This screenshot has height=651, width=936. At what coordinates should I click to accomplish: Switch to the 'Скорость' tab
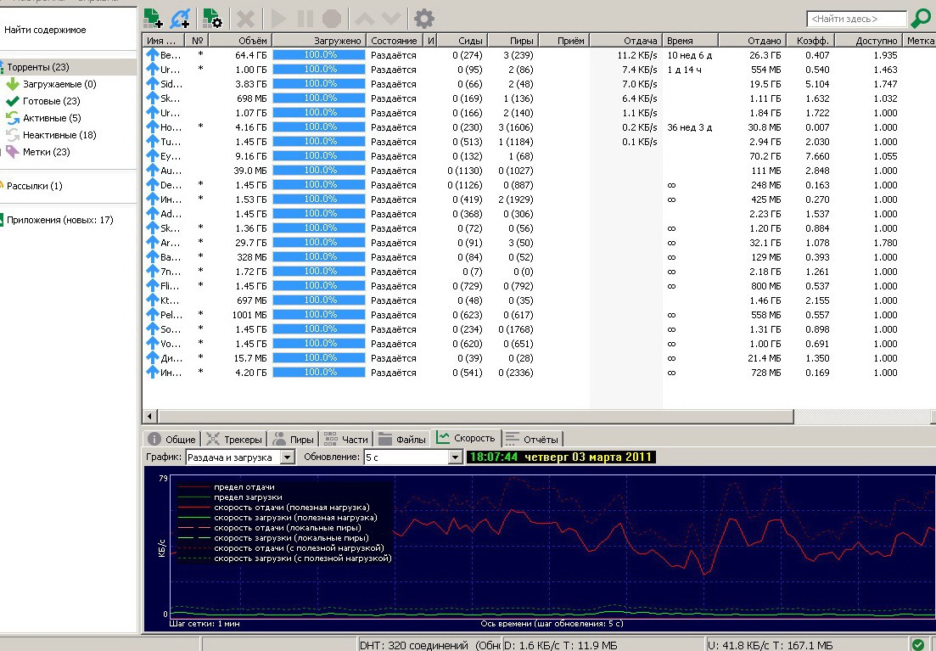(x=466, y=438)
